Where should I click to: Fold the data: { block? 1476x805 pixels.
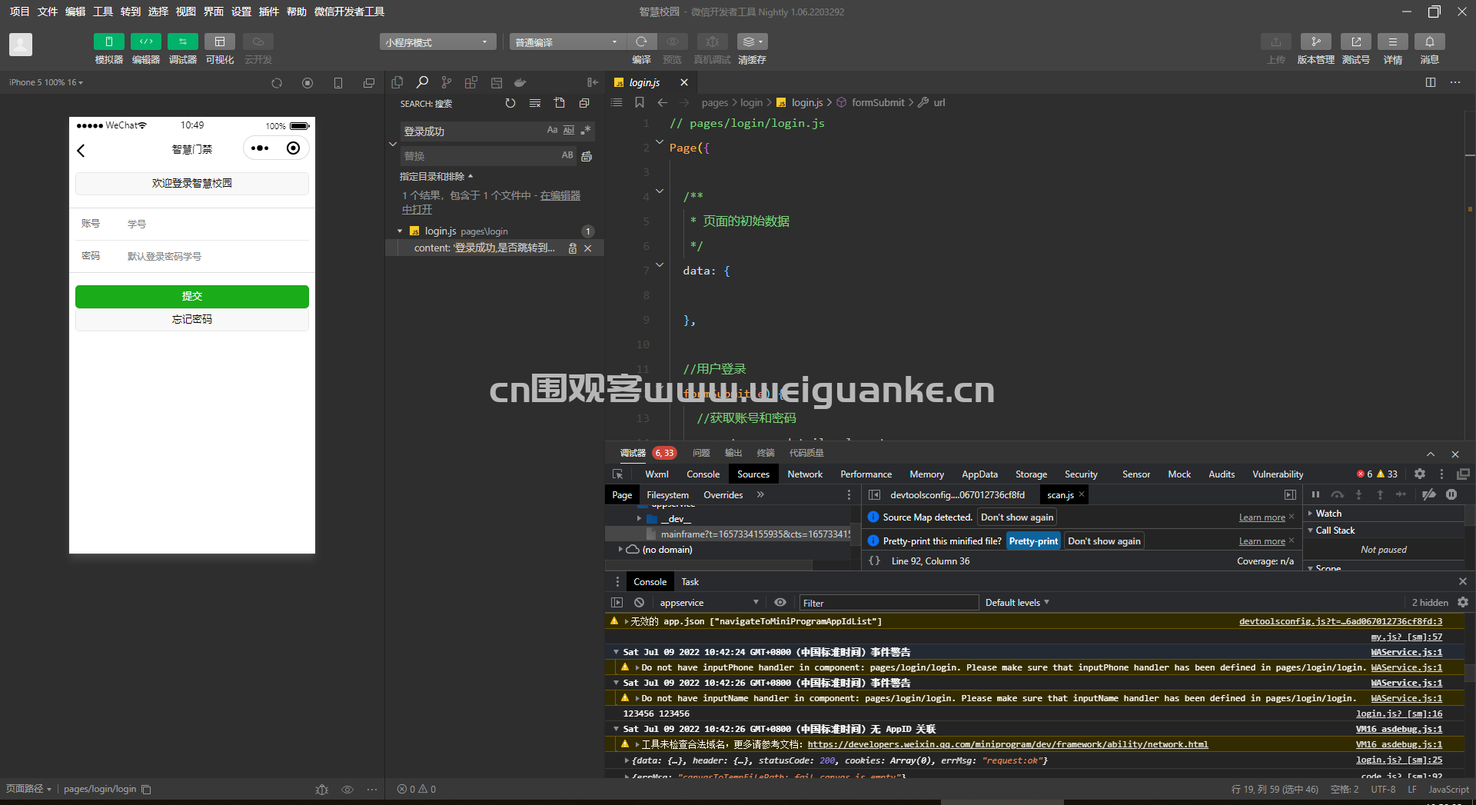pos(660,264)
